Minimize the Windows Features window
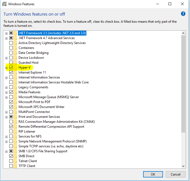 pyautogui.click(x=157, y=4)
